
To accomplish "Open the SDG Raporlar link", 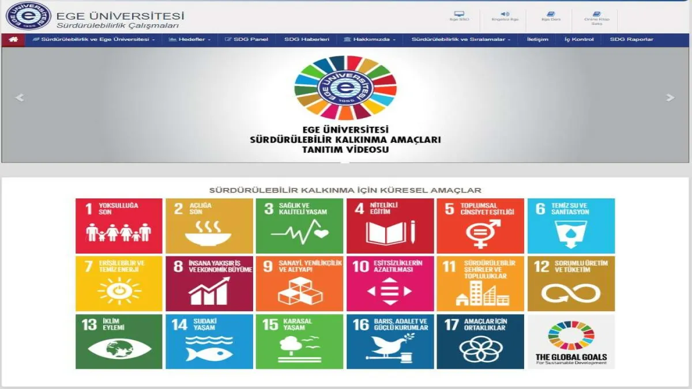I will 631,40.
